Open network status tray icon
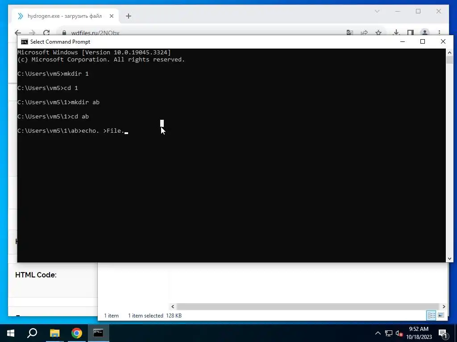The image size is (457, 342). [x=389, y=333]
